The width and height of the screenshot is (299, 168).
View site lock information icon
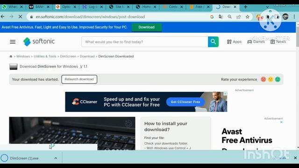31,17
